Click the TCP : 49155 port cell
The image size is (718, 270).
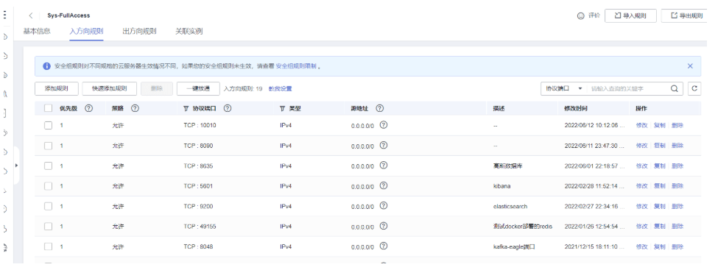[200, 226]
